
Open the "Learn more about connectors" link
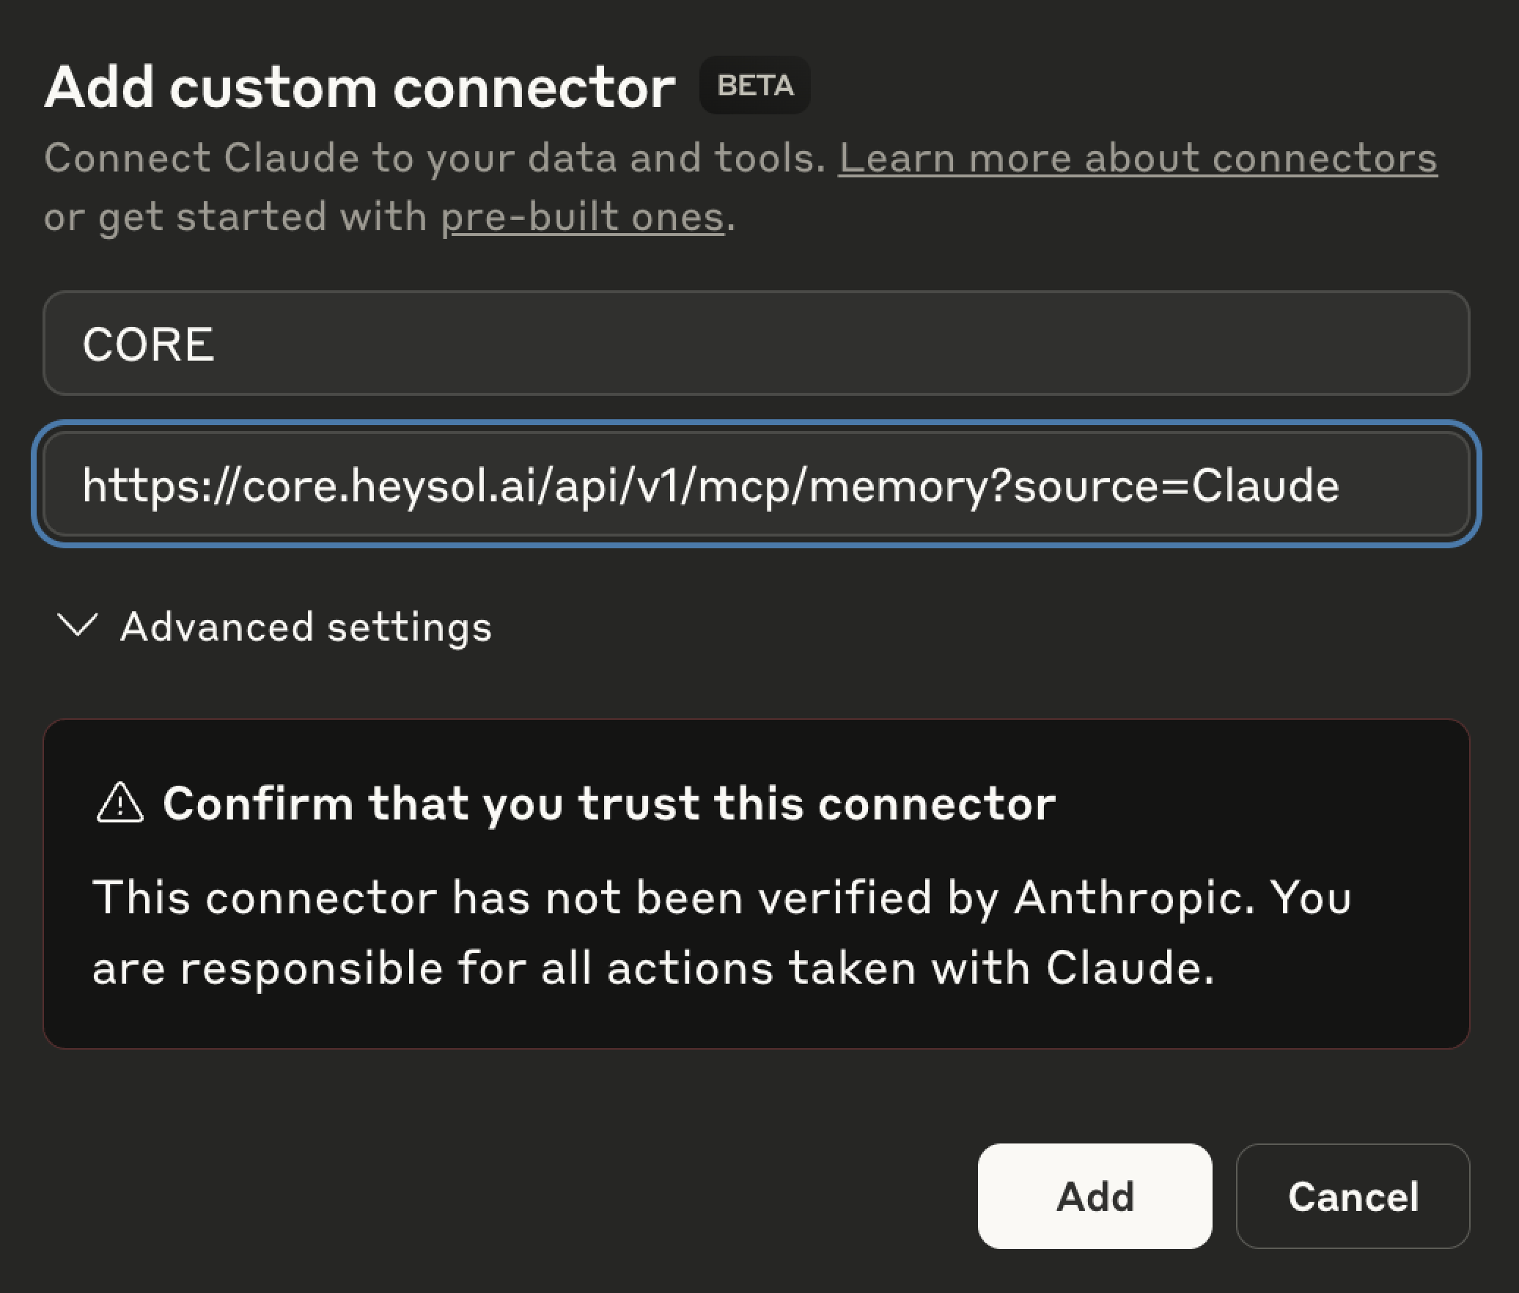click(1137, 158)
